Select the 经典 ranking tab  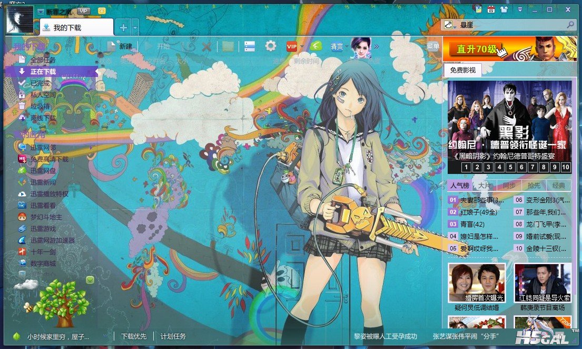(x=559, y=185)
